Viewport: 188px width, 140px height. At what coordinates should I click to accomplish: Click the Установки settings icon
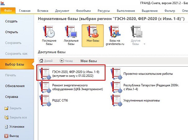click(x=6, y=127)
